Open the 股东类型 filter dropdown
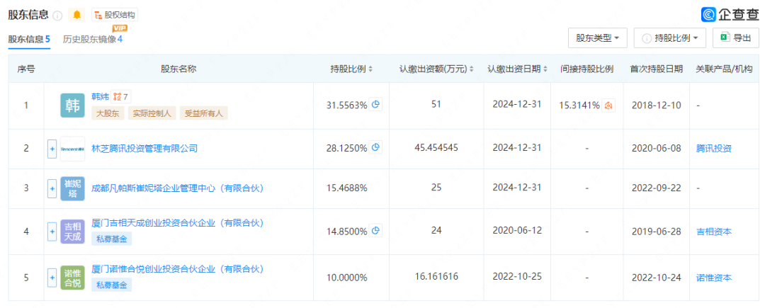The image size is (765, 308). click(x=597, y=38)
